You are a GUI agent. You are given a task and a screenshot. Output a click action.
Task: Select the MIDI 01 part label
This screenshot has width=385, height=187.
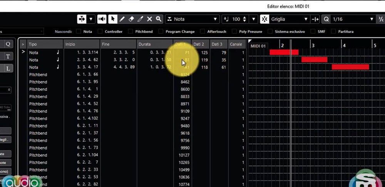coord(258,46)
